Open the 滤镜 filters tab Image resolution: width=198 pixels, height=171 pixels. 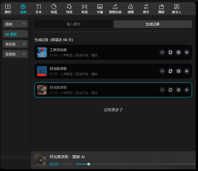pos(131,9)
